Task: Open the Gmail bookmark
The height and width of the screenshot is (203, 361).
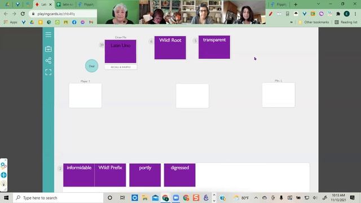Action: coord(91,22)
